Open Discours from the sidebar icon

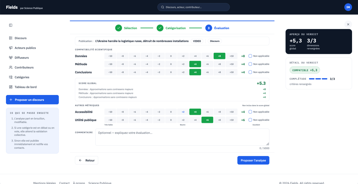click(10, 38)
